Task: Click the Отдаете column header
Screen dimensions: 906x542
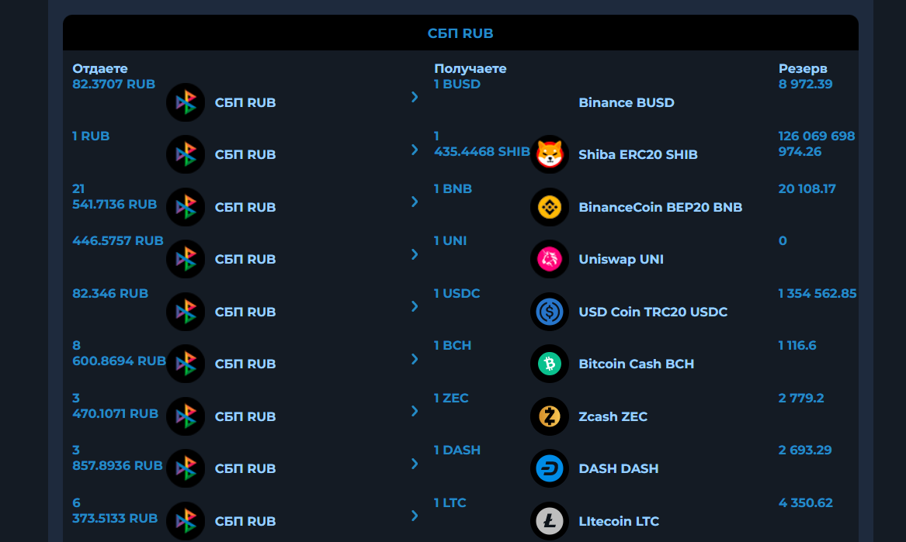Action: [x=100, y=69]
